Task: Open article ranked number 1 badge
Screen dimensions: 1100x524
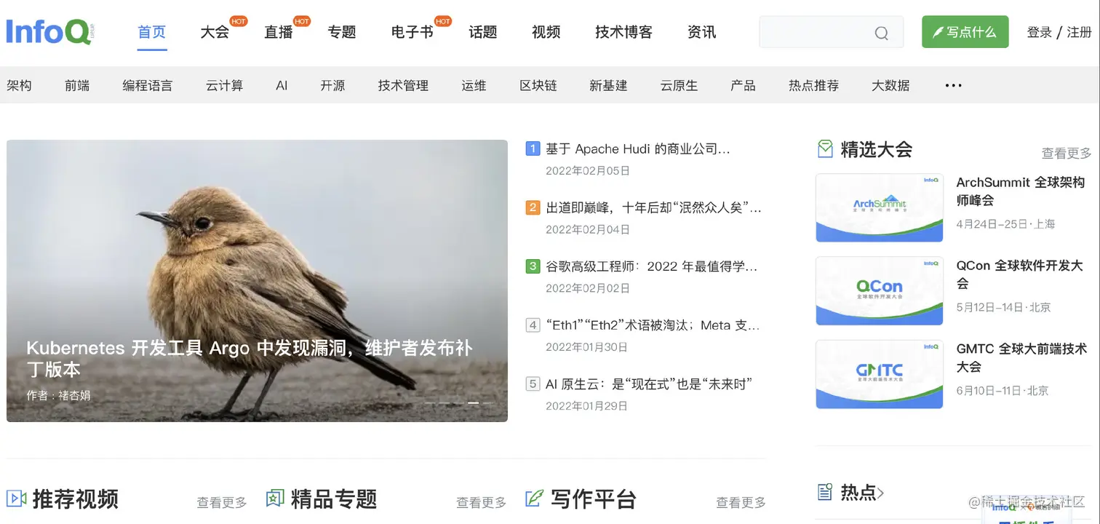Action: tap(533, 149)
